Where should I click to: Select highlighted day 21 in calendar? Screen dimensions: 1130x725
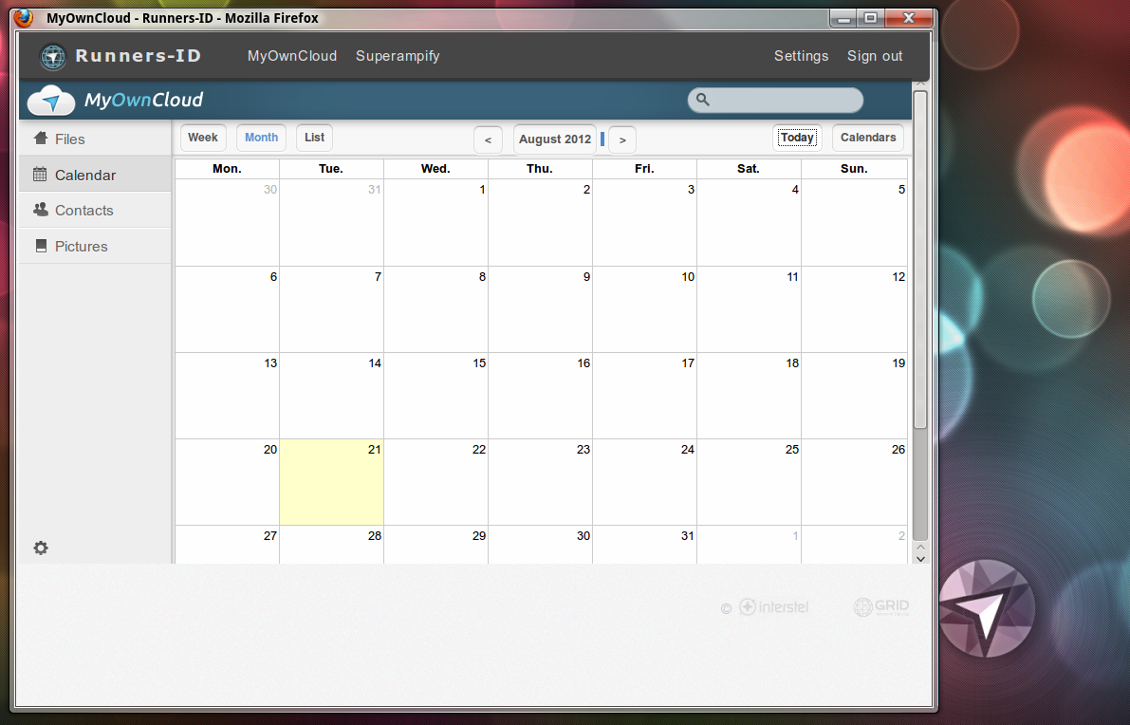click(331, 482)
